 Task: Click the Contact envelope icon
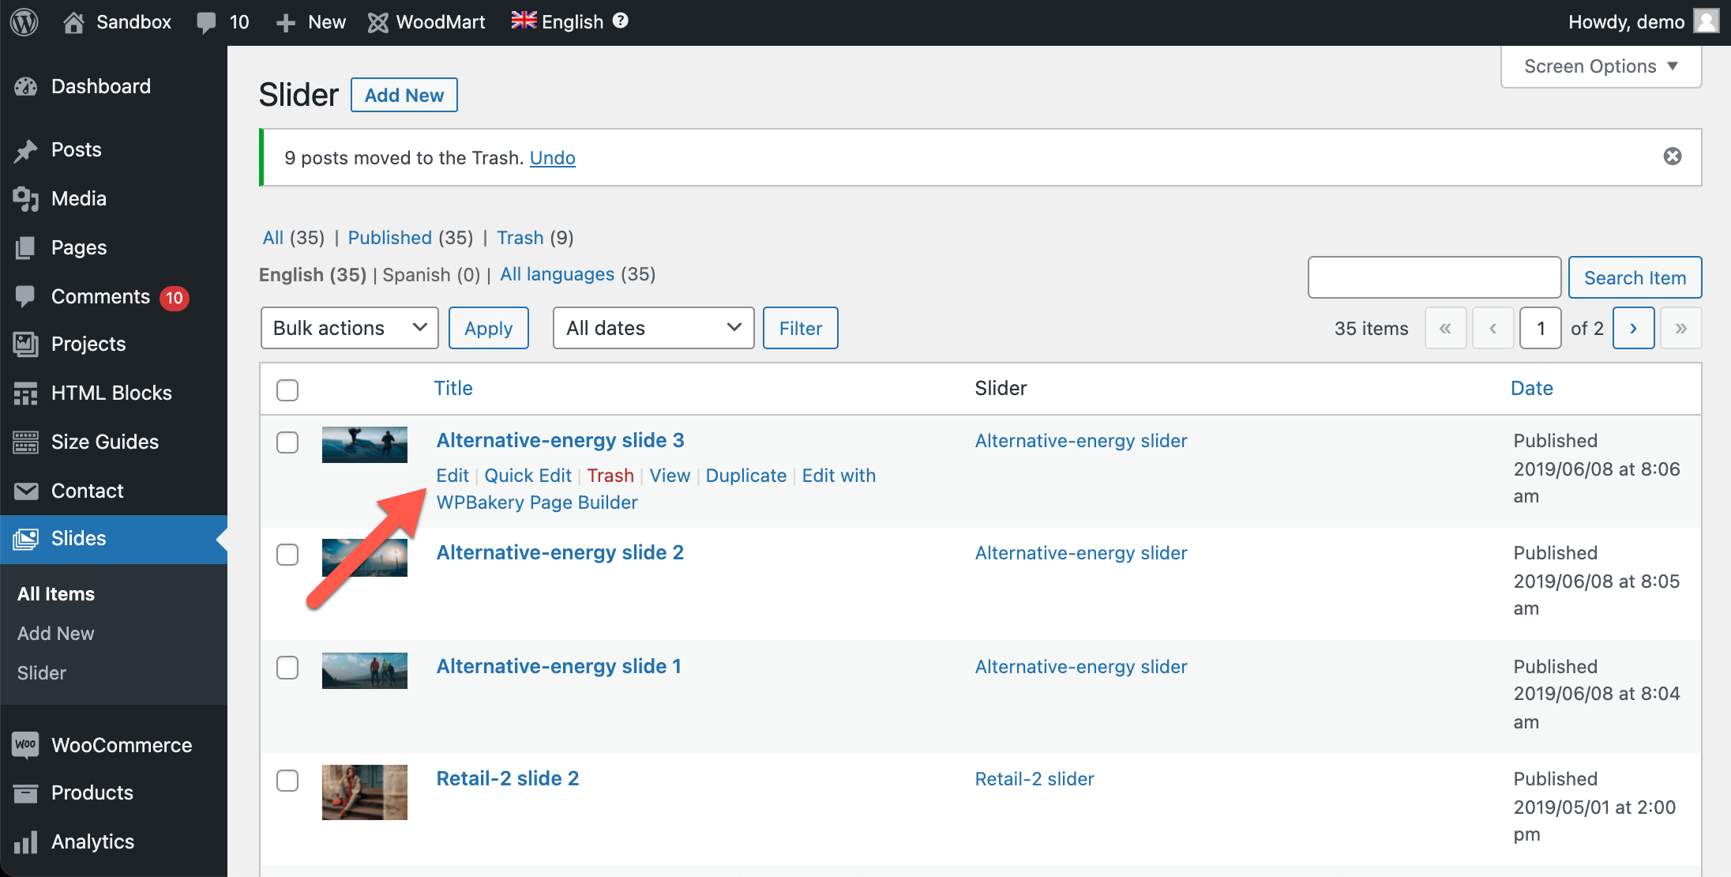26,491
